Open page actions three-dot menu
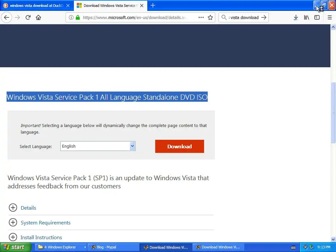Viewport: 336px width, 252px height. (x=201, y=17)
